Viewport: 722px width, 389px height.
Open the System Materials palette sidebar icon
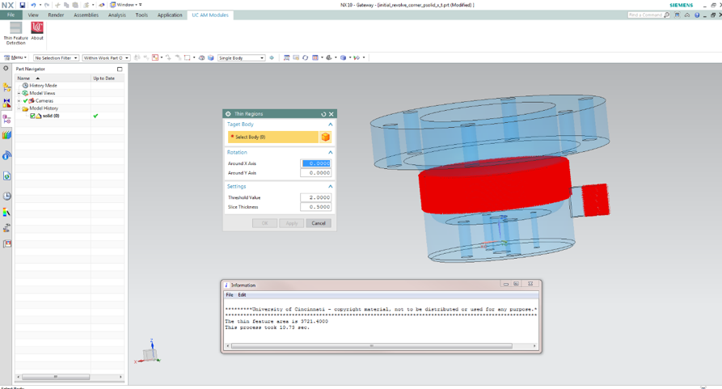[x=6, y=212]
